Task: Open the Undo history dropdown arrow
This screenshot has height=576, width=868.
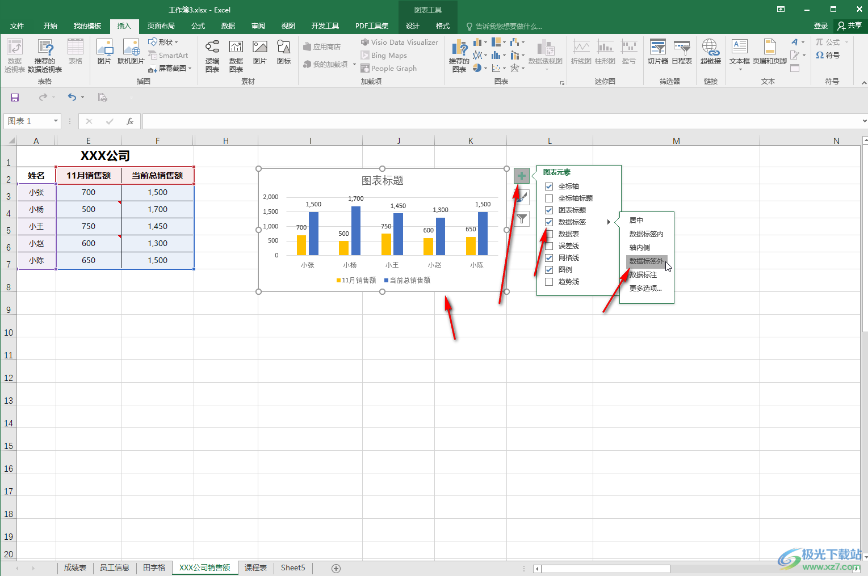Action: [82, 98]
